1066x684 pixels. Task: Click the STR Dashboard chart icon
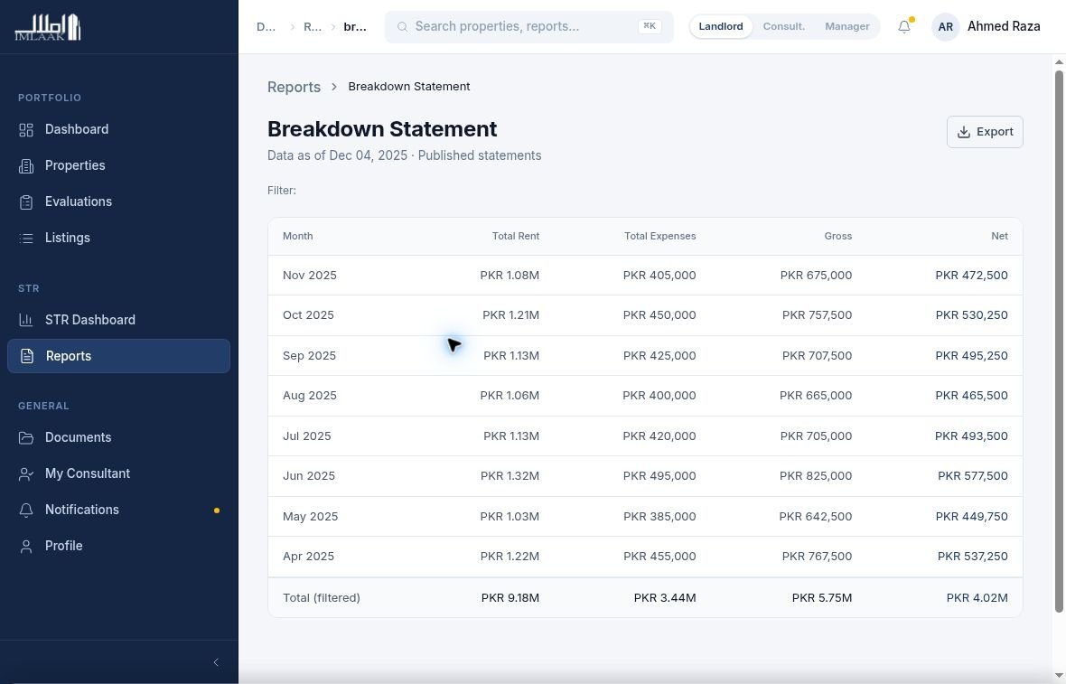tap(26, 320)
